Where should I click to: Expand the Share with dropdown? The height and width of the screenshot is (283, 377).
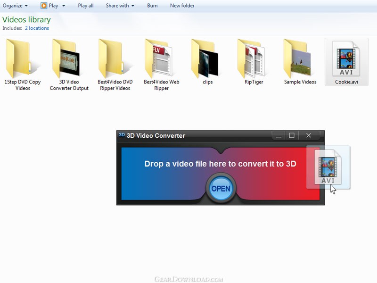(120, 6)
